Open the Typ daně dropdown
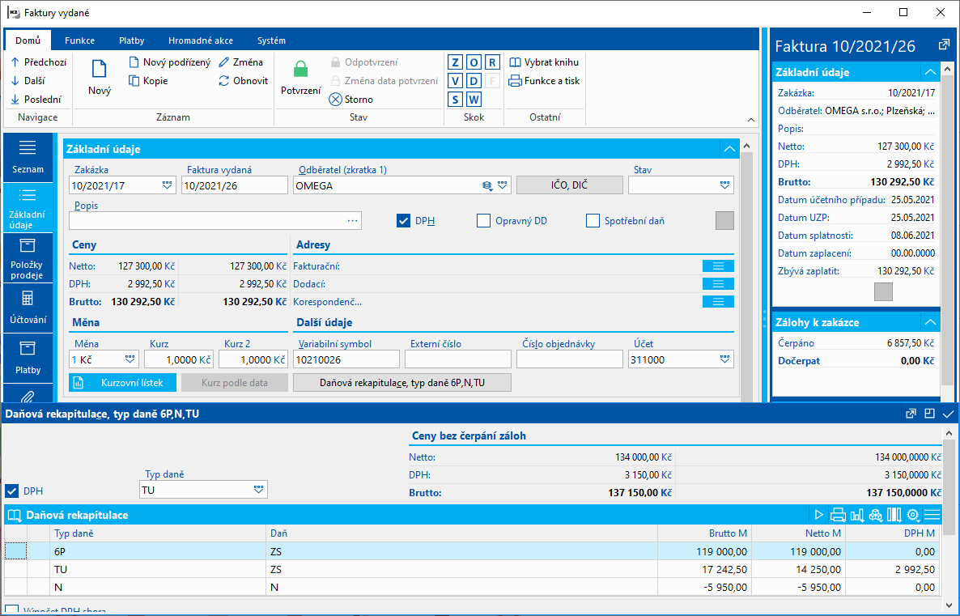 pyautogui.click(x=258, y=490)
